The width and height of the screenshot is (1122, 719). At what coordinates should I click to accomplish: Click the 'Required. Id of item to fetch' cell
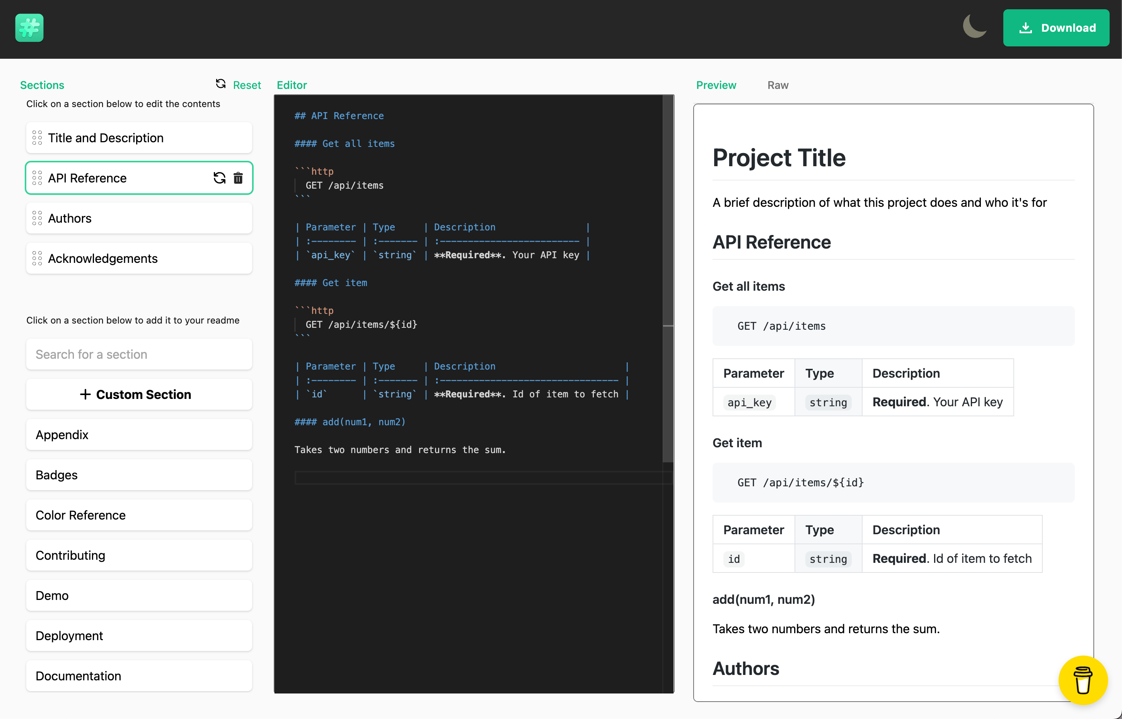point(951,559)
